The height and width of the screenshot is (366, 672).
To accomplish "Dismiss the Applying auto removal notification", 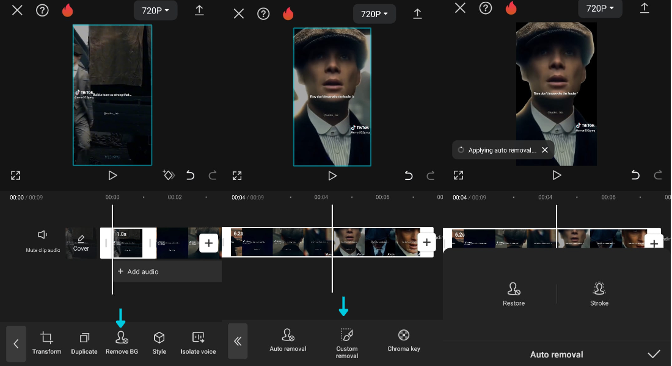I will tap(545, 150).
